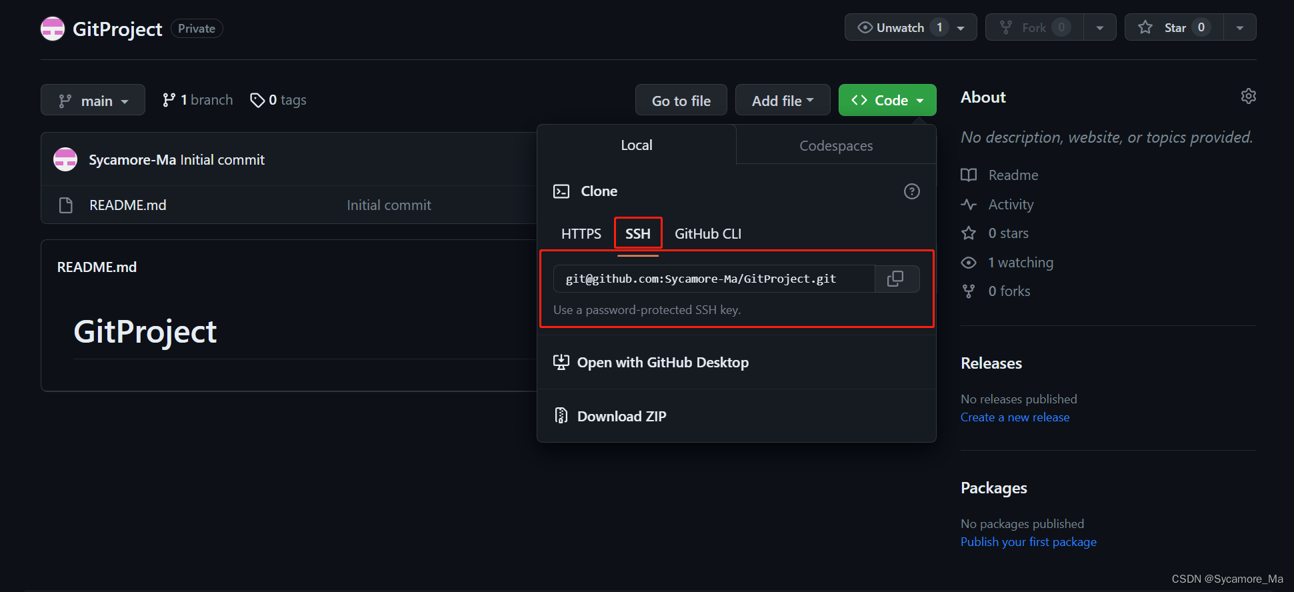Click the tag icon next to 0 tags

pyautogui.click(x=257, y=100)
